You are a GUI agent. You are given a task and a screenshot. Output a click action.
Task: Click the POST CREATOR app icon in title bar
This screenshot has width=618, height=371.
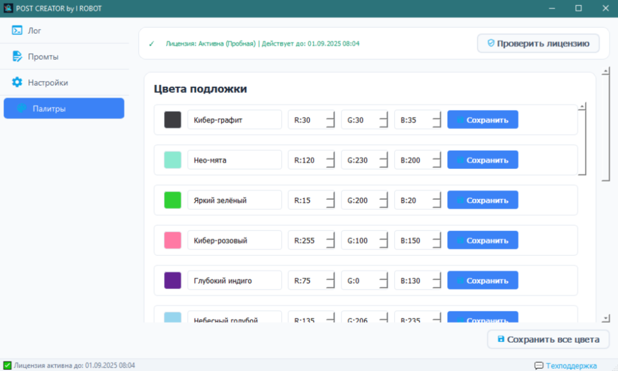(x=8, y=8)
